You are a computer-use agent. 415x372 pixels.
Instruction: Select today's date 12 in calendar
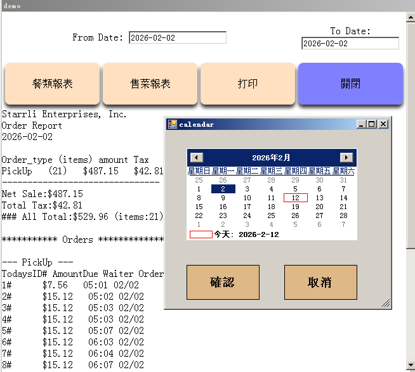tap(295, 198)
